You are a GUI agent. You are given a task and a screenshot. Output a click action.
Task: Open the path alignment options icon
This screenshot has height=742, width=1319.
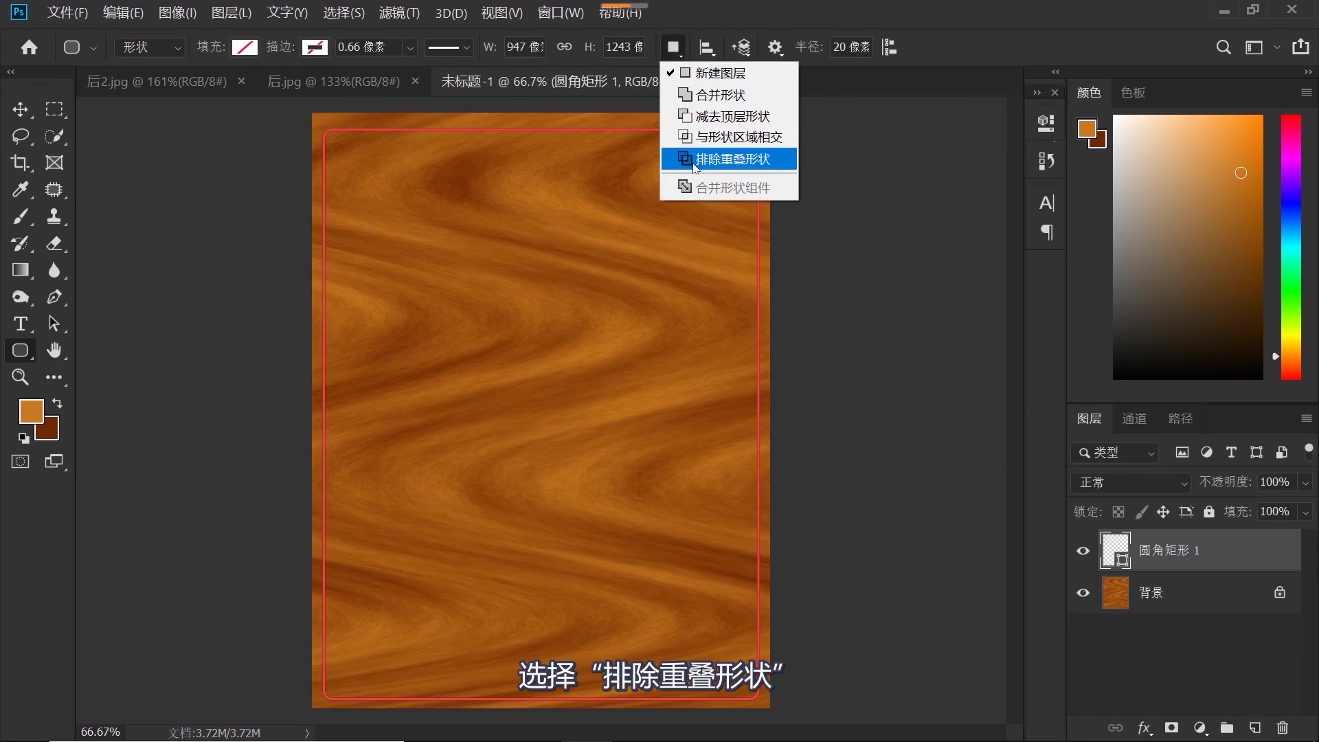tap(706, 47)
